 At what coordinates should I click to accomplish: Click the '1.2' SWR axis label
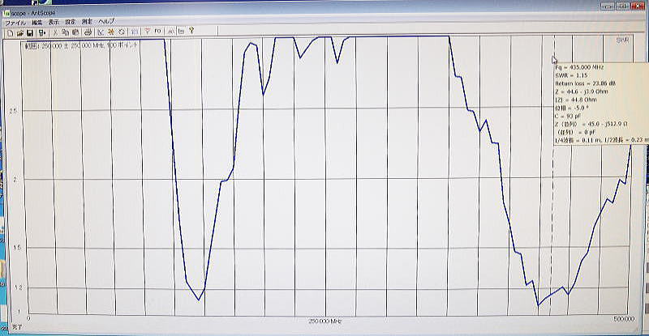click(17, 287)
